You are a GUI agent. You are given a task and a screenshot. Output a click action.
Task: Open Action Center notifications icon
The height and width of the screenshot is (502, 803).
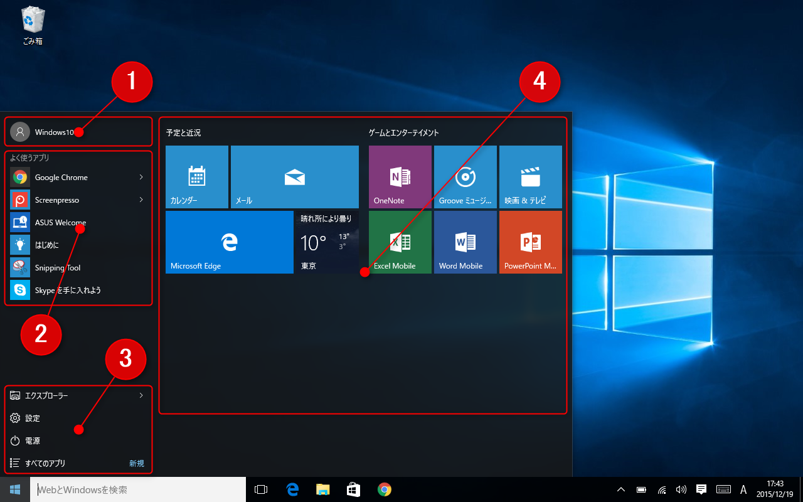tap(701, 489)
